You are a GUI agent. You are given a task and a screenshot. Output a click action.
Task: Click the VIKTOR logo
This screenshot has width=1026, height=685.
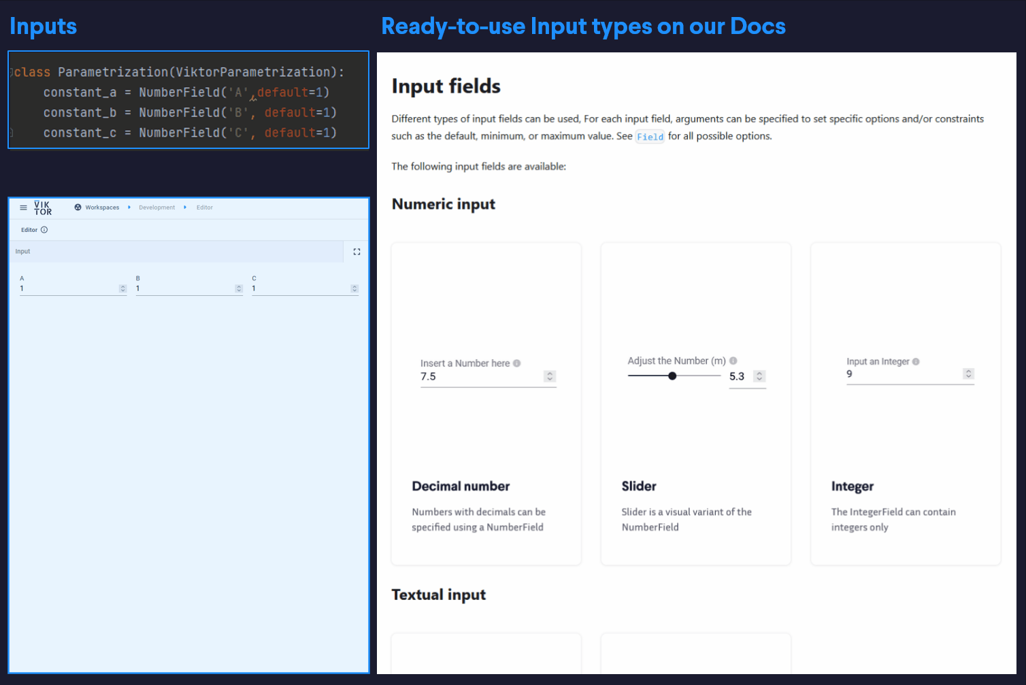click(x=42, y=208)
